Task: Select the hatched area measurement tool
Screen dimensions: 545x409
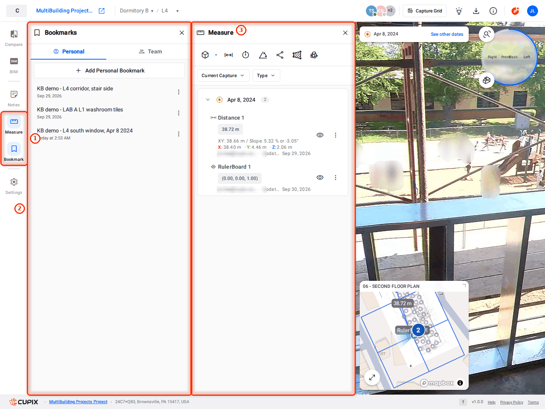Action: coord(297,55)
